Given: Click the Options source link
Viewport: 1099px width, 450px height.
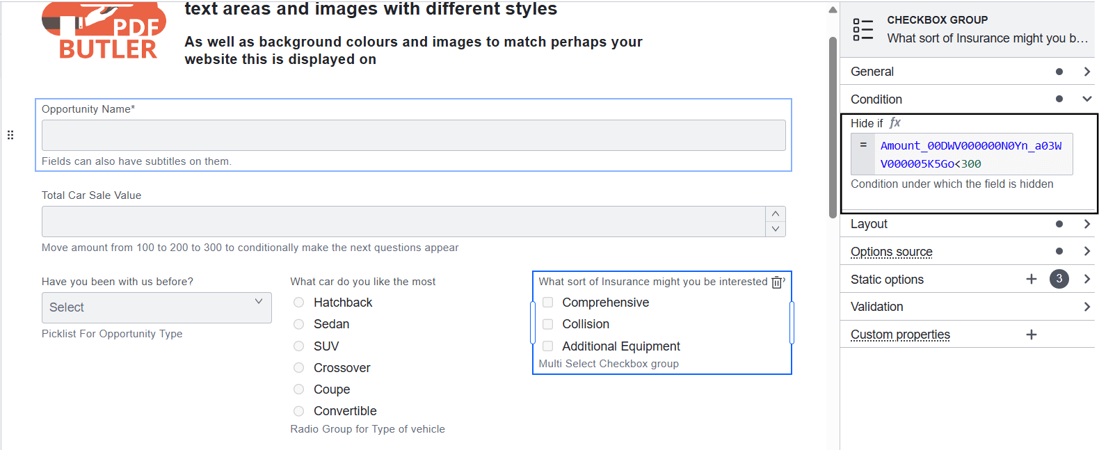Looking at the screenshot, I should coord(891,252).
